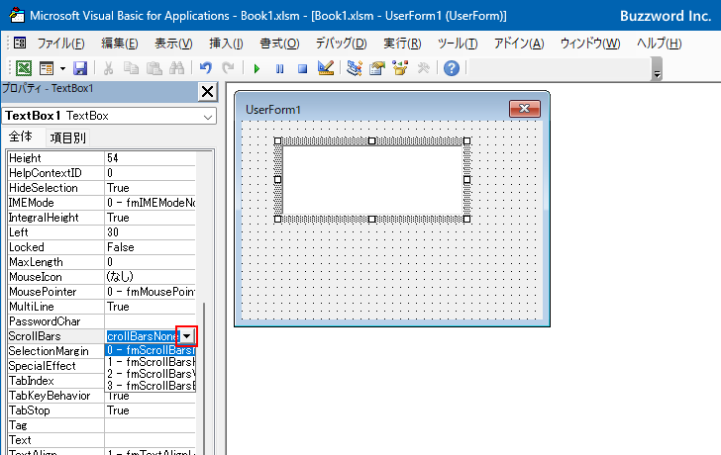The image size is (721, 455).
Task: Open Find with binoculars icon
Action: click(176, 68)
